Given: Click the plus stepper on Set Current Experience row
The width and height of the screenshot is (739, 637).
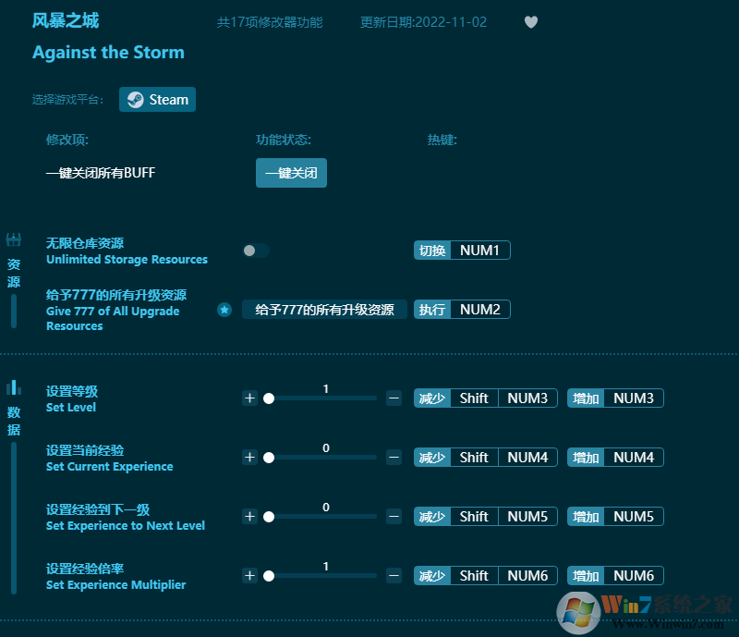Looking at the screenshot, I should coord(249,457).
